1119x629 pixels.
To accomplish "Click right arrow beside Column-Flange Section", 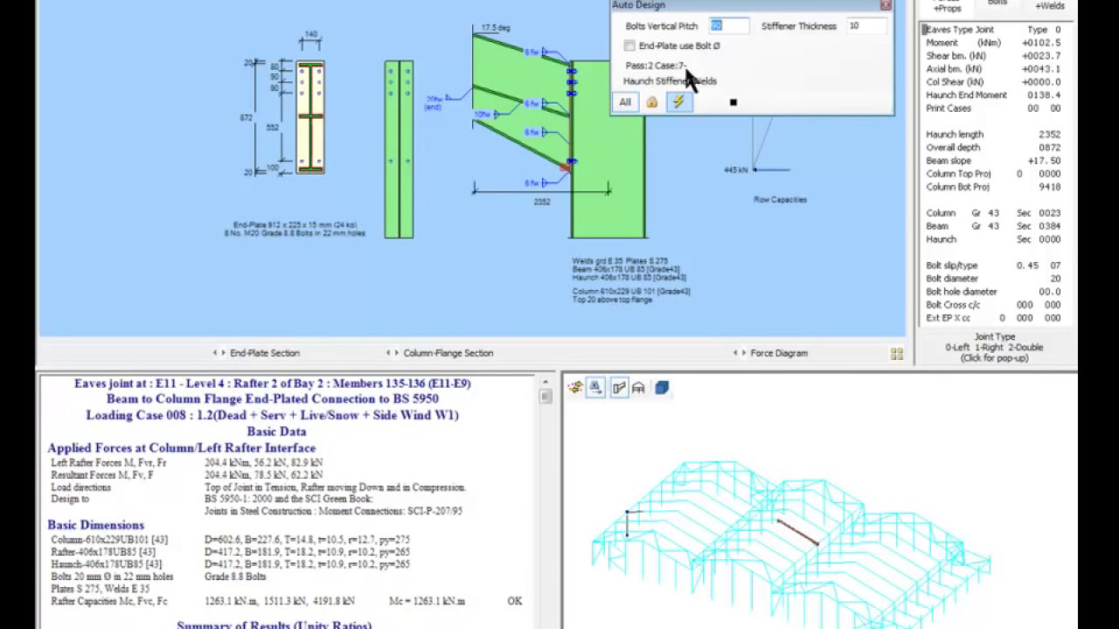I will tap(395, 353).
